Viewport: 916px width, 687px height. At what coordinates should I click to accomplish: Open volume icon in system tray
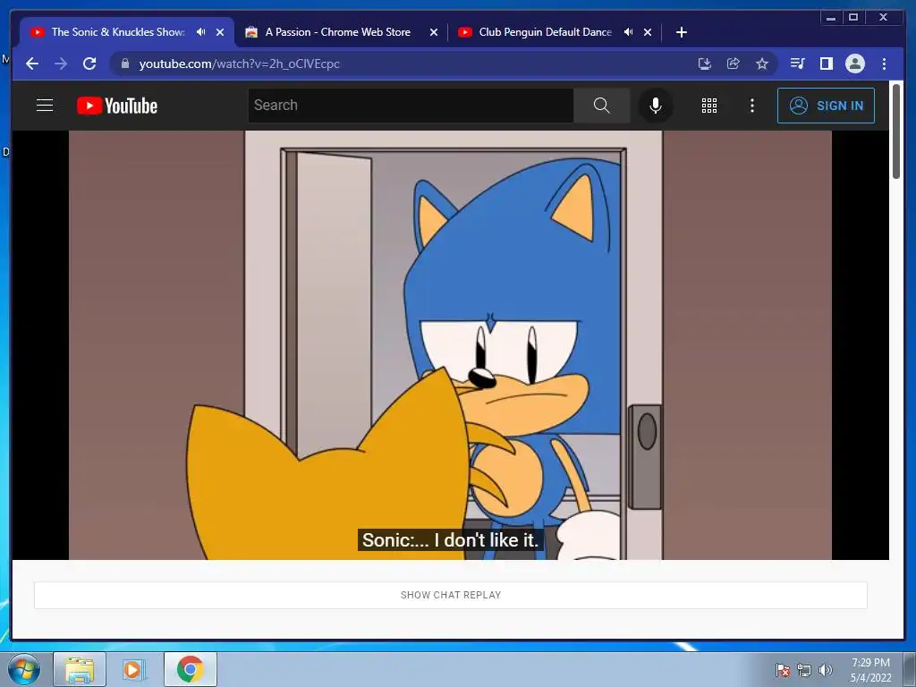click(x=825, y=670)
